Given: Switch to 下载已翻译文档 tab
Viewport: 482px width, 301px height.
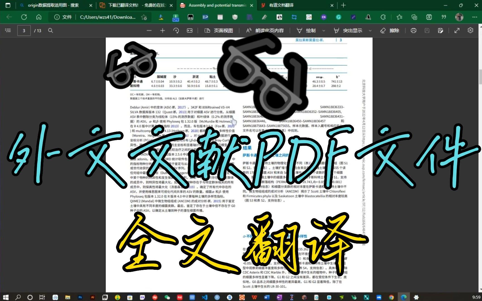Looking at the screenshot, I should click(x=137, y=5).
